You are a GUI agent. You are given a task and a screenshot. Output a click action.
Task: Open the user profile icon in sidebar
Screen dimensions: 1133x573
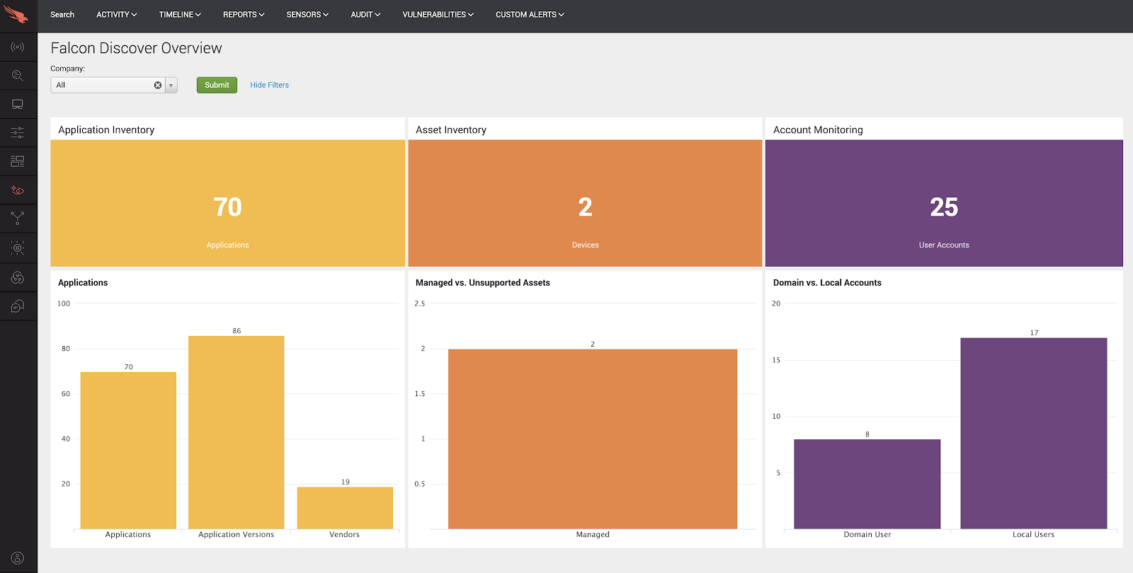18,558
